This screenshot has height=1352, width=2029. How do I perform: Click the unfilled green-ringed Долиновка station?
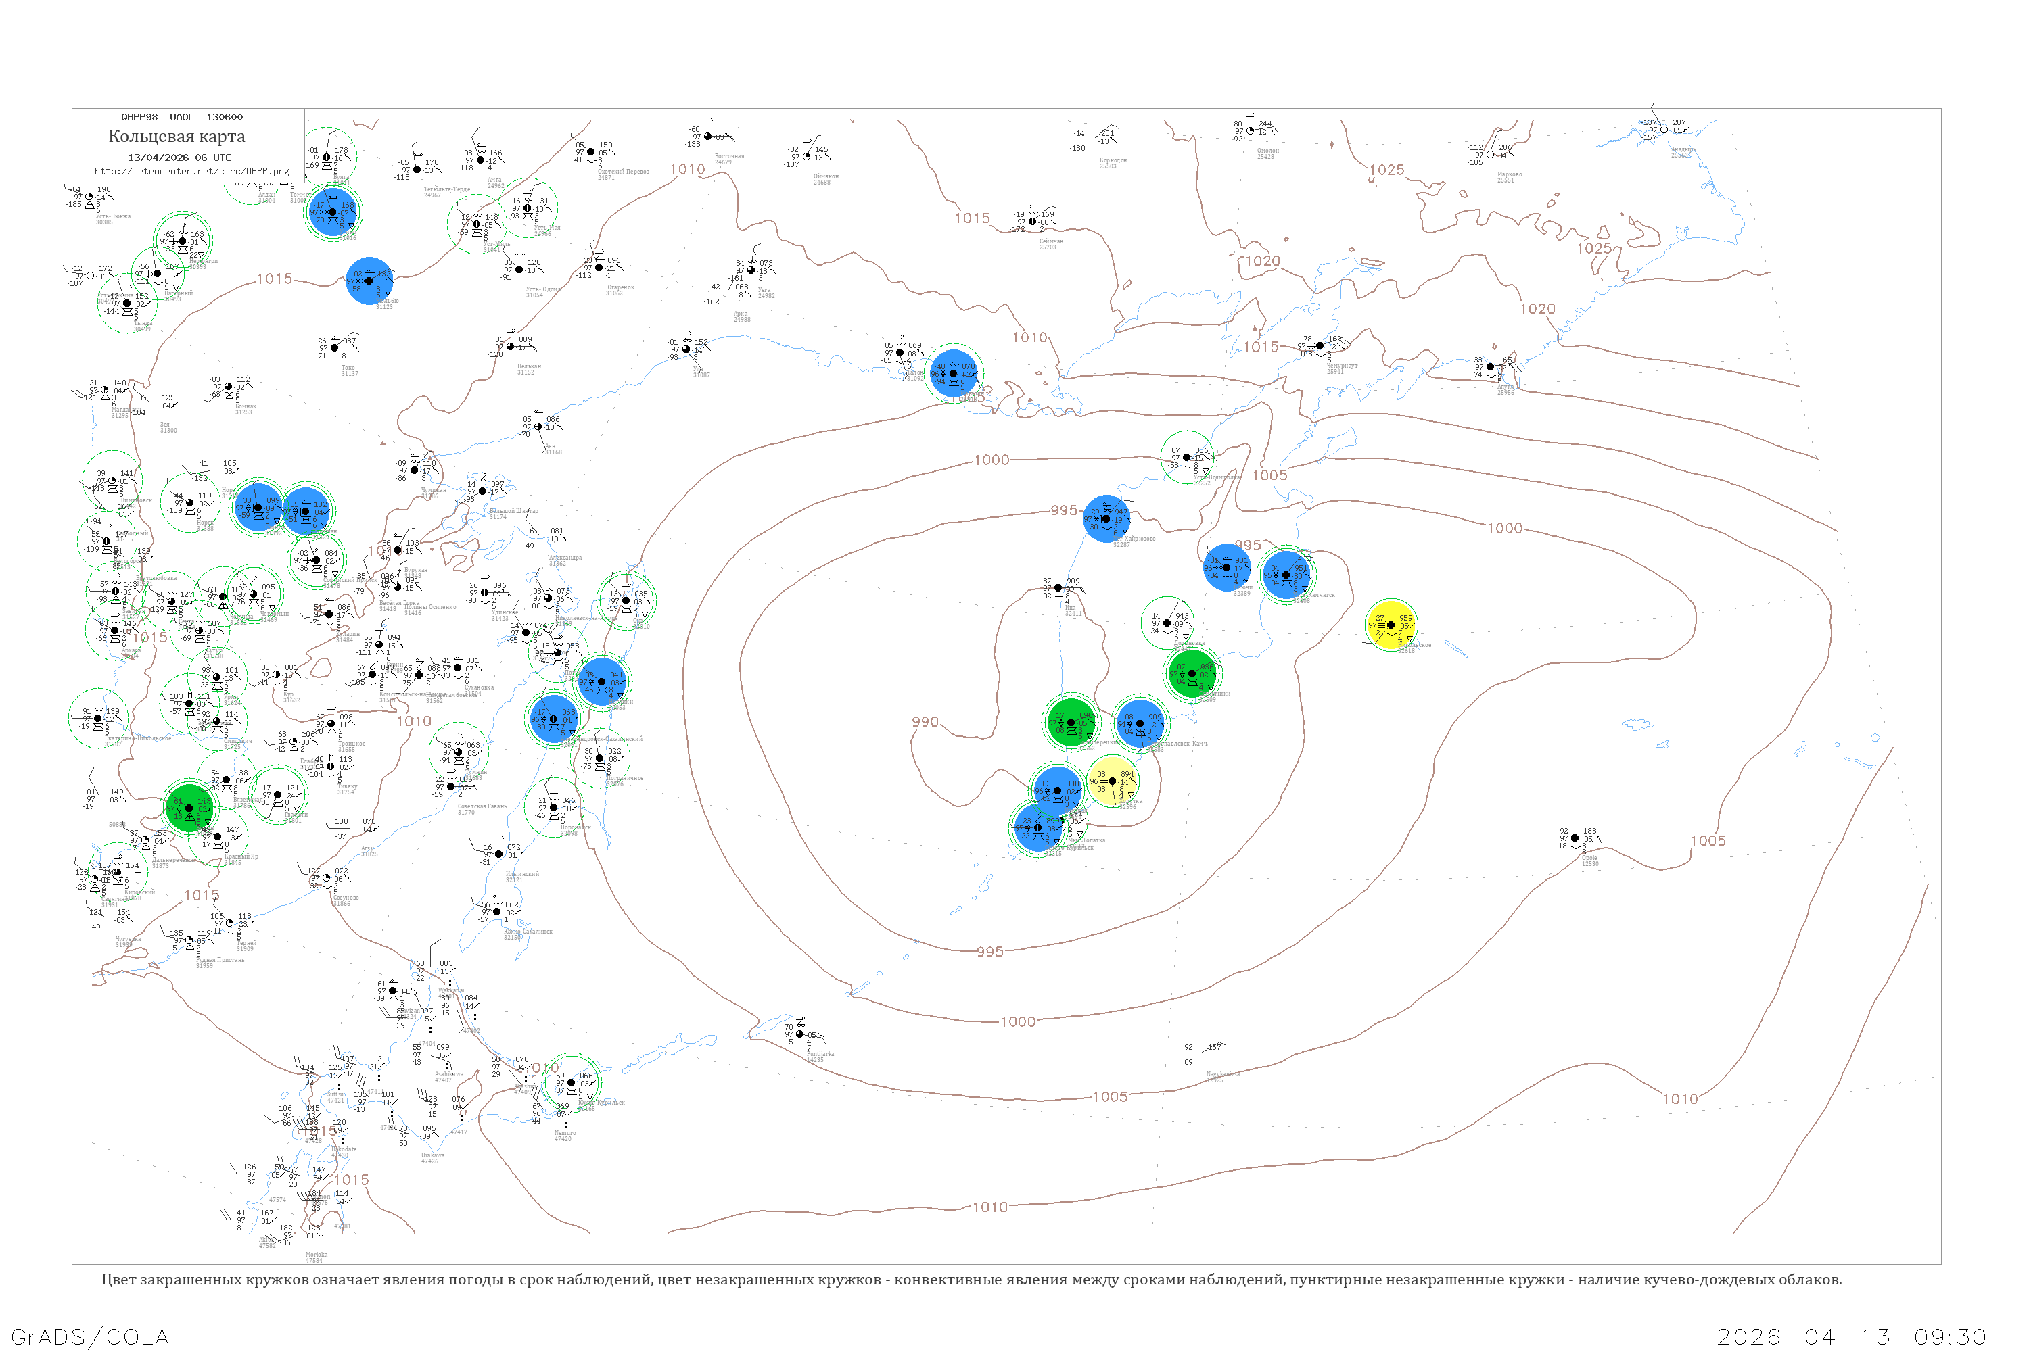[x=1167, y=623]
